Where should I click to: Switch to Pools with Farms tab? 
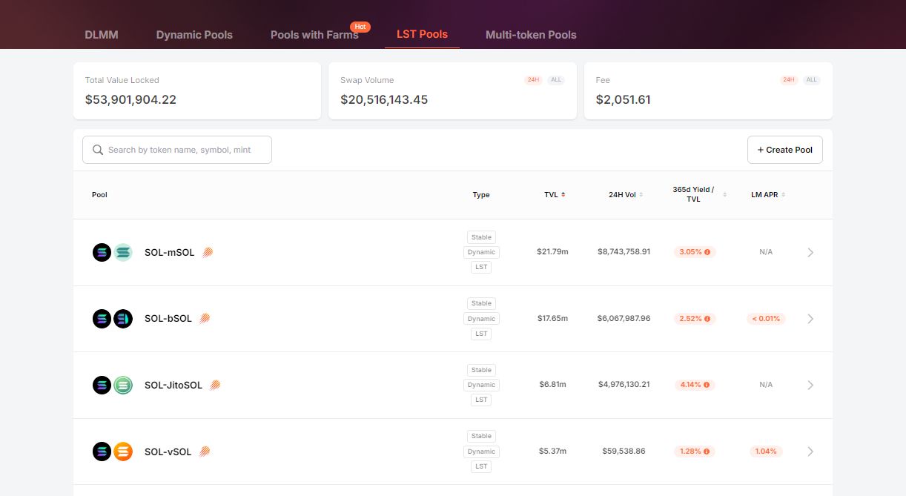click(x=314, y=35)
